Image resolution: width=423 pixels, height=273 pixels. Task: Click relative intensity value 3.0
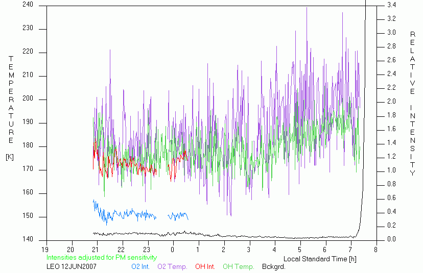click(x=391, y=32)
